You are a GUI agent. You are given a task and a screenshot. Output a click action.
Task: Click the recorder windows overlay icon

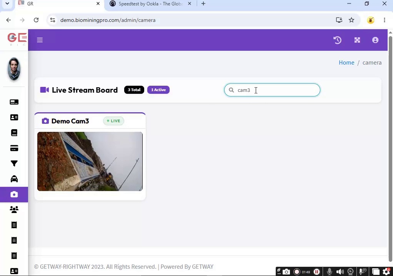coord(376,272)
